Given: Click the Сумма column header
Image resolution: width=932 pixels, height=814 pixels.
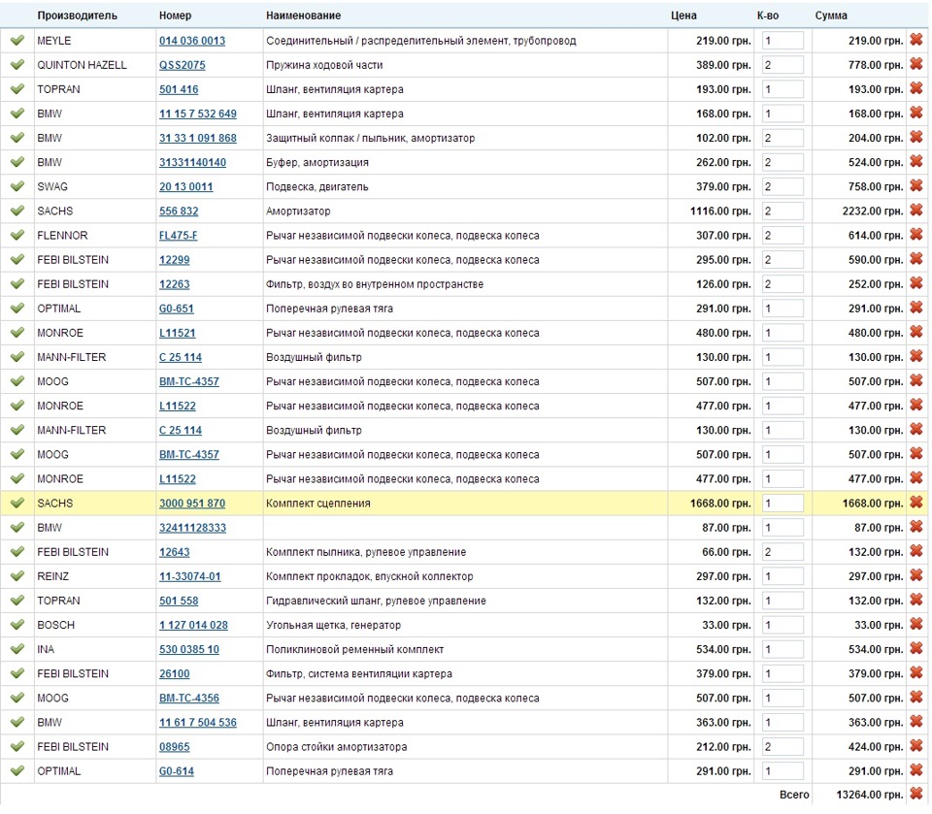Looking at the screenshot, I should [x=831, y=16].
